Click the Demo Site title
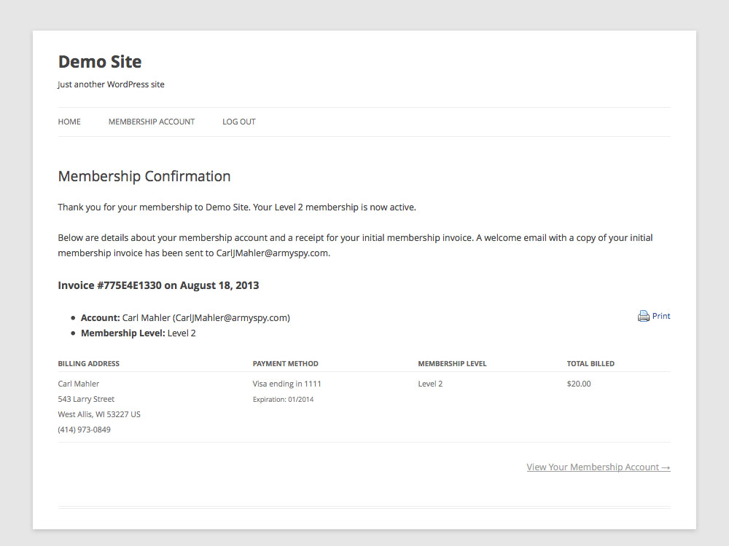 [x=99, y=62]
